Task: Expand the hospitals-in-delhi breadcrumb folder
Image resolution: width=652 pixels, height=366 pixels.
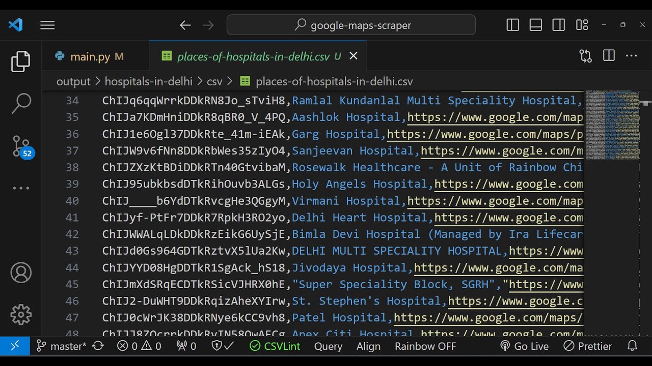Action: tap(148, 81)
